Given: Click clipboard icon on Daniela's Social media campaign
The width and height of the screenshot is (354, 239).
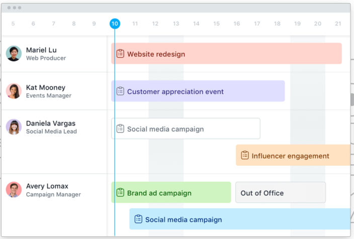Looking at the screenshot, I should [120, 129].
